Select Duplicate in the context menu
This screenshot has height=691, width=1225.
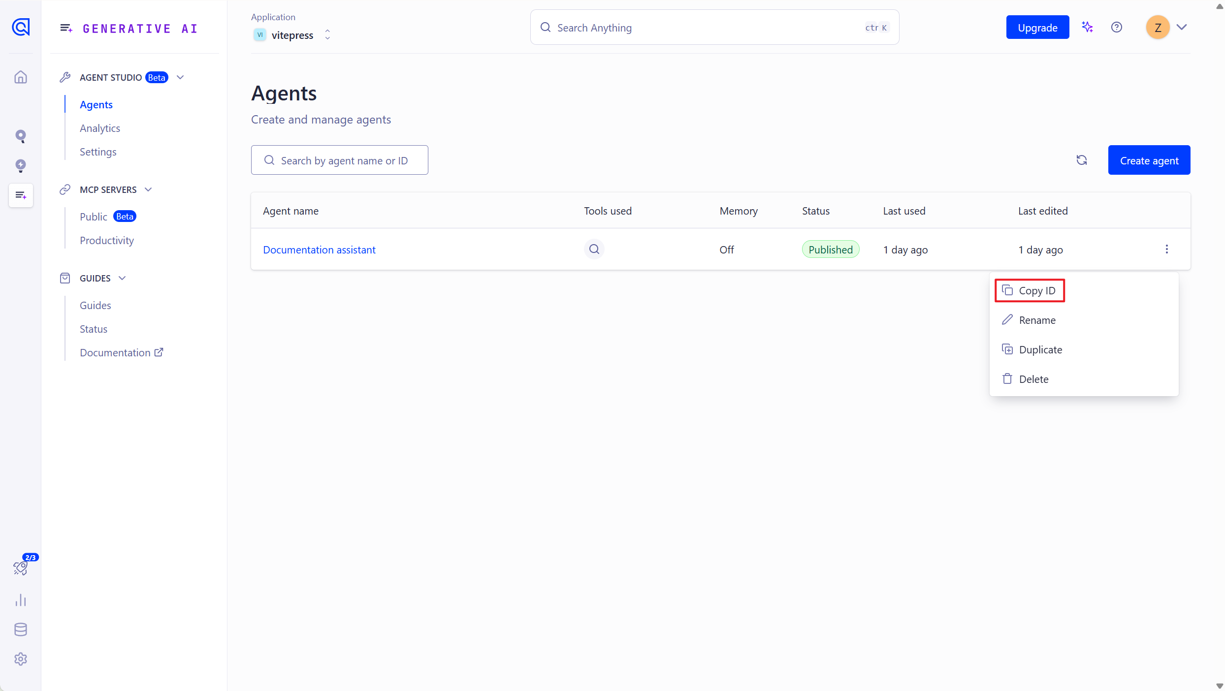[x=1040, y=349]
